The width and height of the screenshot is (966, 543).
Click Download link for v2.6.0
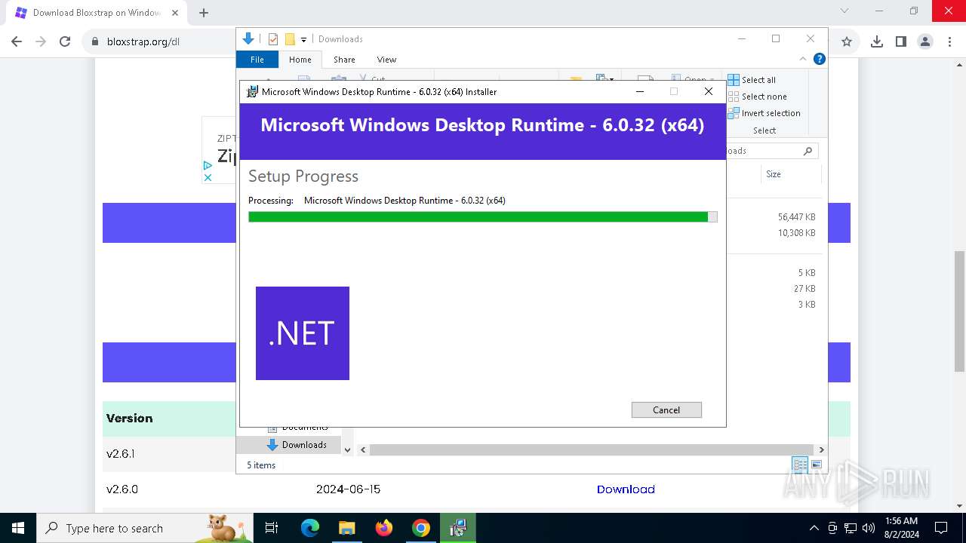pyautogui.click(x=626, y=489)
